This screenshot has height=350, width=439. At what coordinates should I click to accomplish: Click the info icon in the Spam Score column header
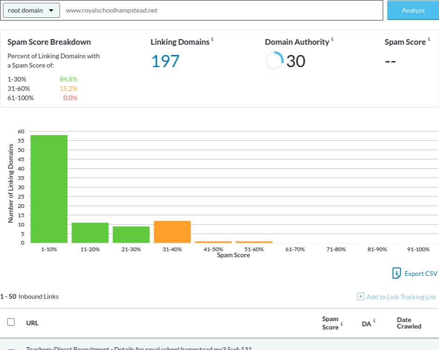coord(341,323)
